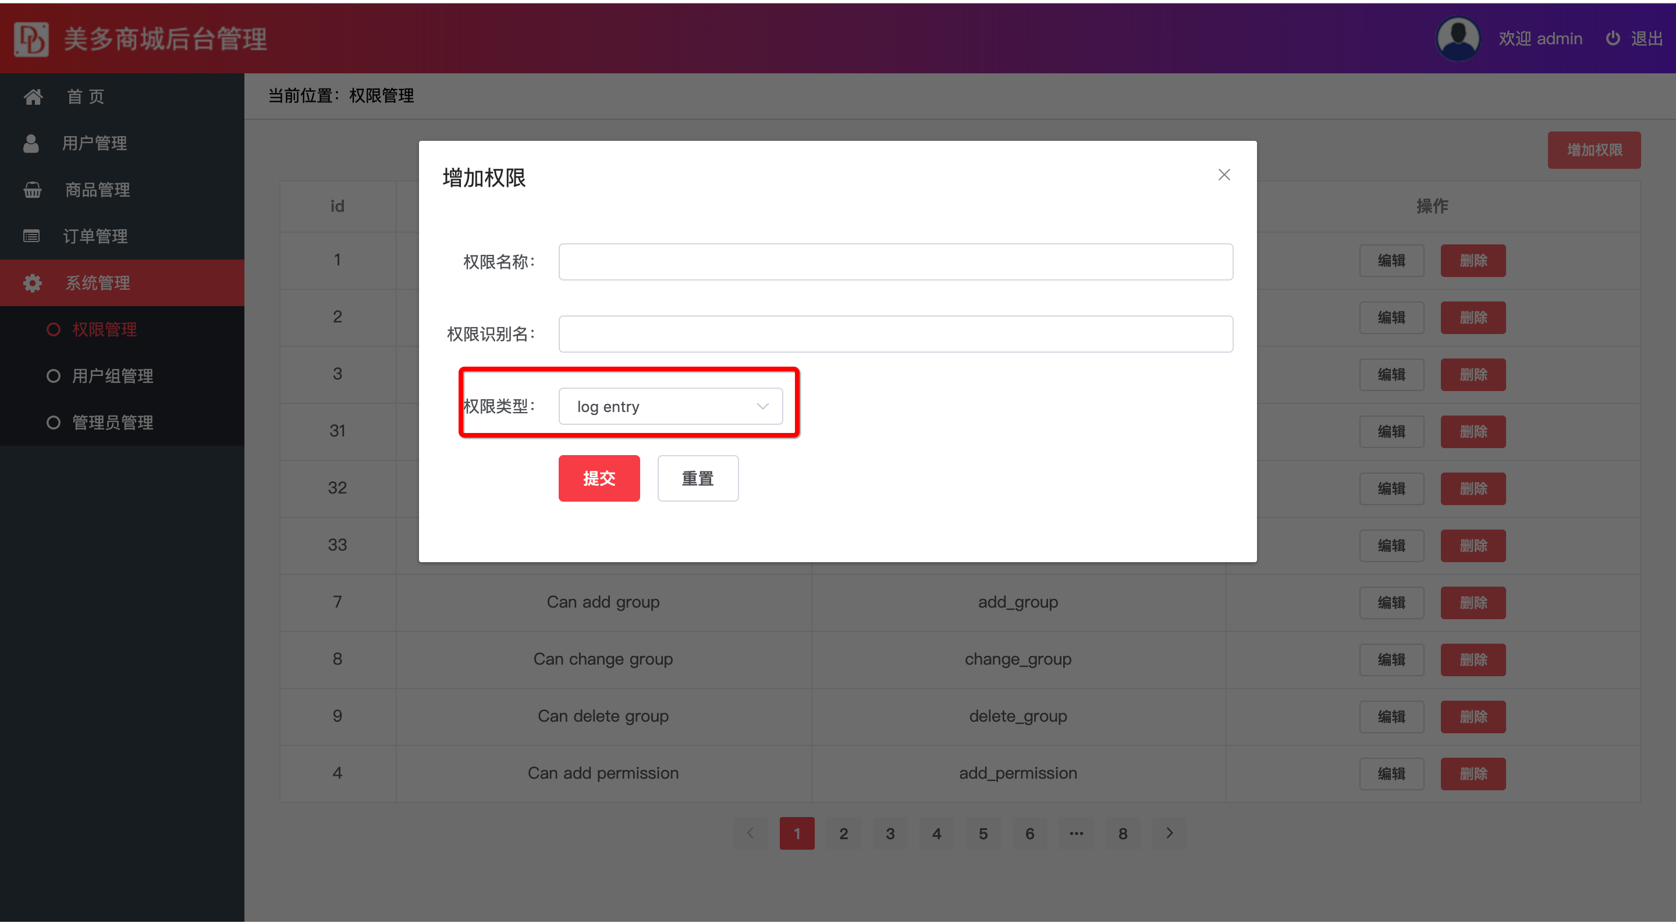Click the 订单管理 order list icon

(x=31, y=236)
